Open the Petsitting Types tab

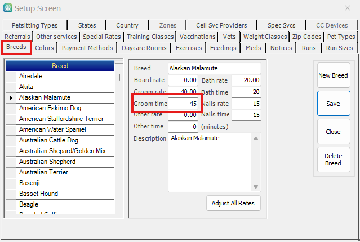click(x=35, y=25)
